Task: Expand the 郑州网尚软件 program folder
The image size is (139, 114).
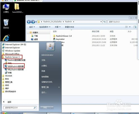Action: 9,91
